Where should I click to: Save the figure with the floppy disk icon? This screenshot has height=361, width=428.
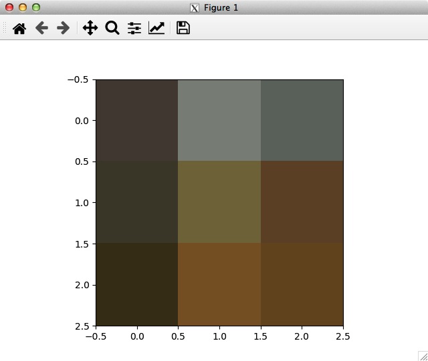pos(183,29)
